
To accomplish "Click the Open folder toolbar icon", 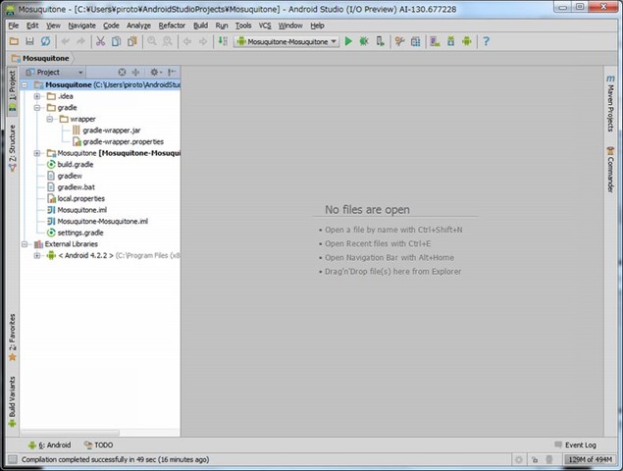I will (14, 41).
